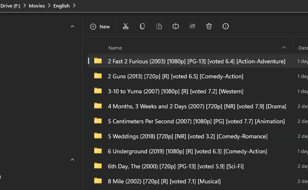308x190 pixels.
Task: Select the 6 Underground (2019) folder
Action: (x=187, y=151)
